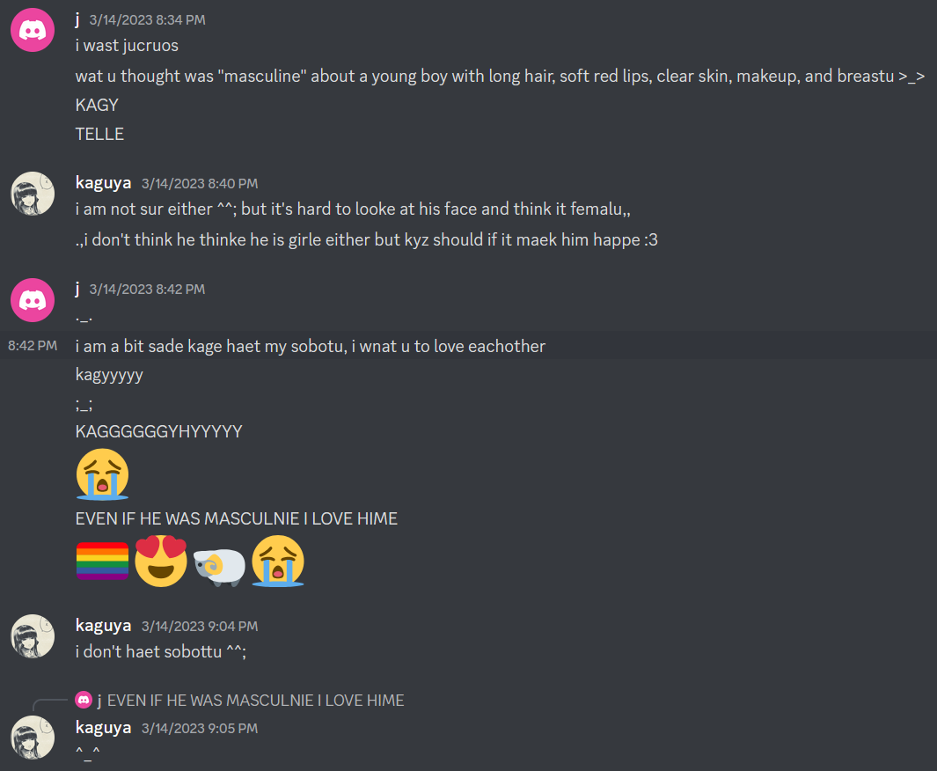The width and height of the screenshot is (937, 771).
Task: Click kaguya's avatar on the 9:04 PM message
Action: point(33,636)
